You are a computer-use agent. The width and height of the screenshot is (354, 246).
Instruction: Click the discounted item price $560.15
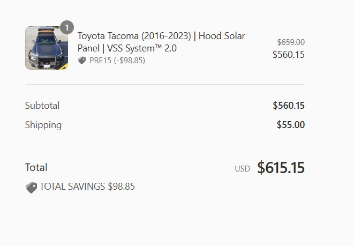coord(289,55)
